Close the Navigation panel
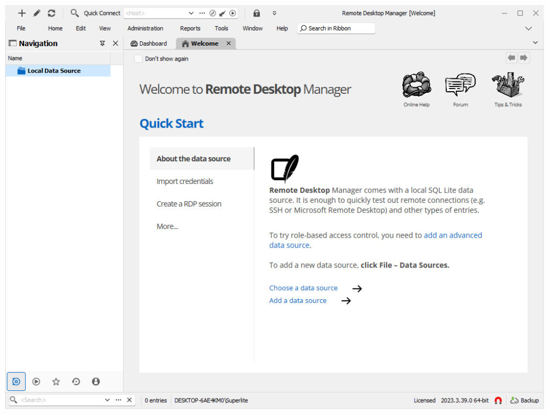The width and height of the screenshot is (549, 414). (116, 43)
